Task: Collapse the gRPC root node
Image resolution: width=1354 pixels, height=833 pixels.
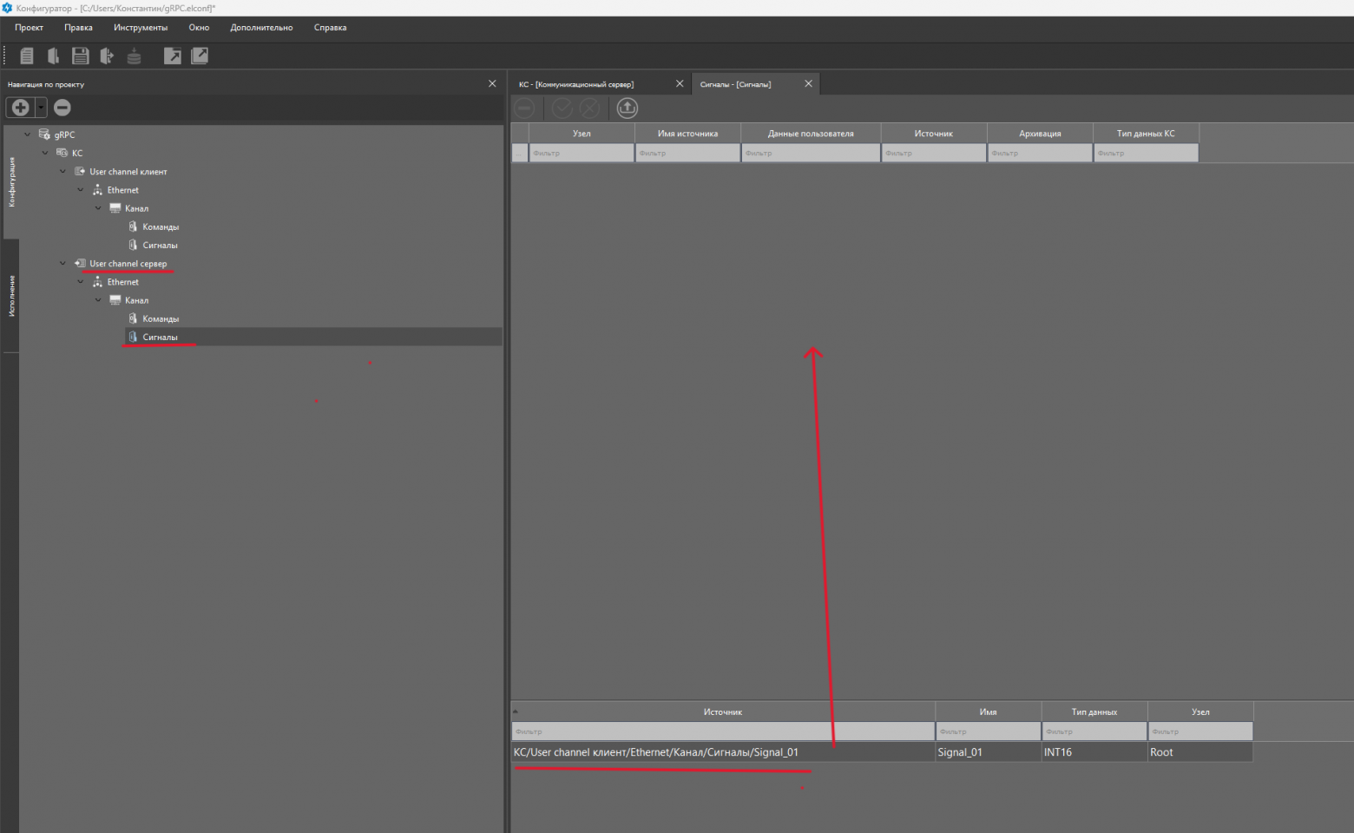Action: (28, 134)
